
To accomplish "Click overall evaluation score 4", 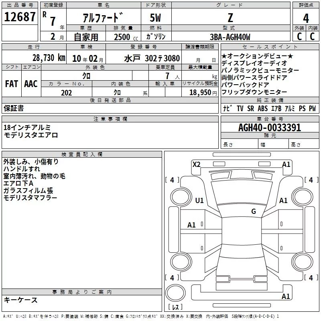I will tap(306, 18).
